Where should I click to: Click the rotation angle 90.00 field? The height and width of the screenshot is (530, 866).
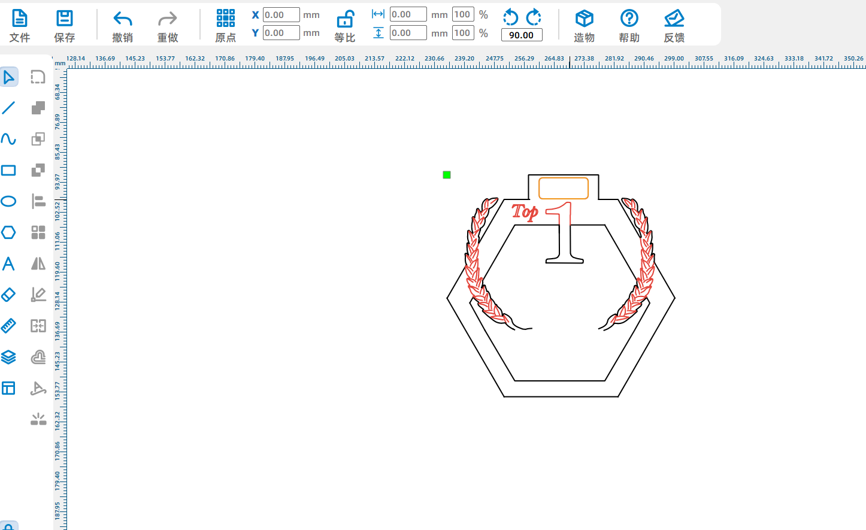pyautogui.click(x=522, y=35)
